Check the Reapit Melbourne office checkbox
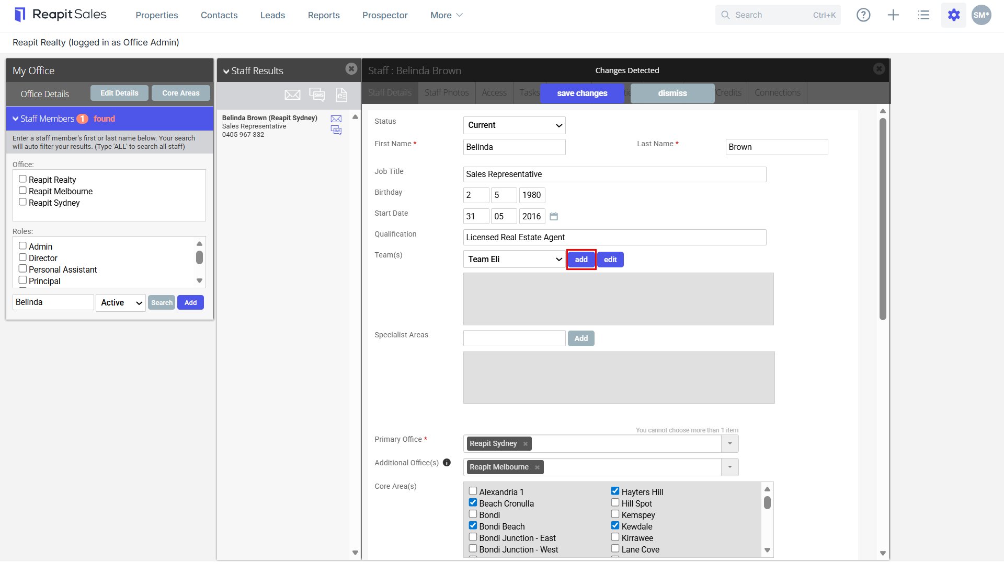 pyautogui.click(x=22, y=191)
